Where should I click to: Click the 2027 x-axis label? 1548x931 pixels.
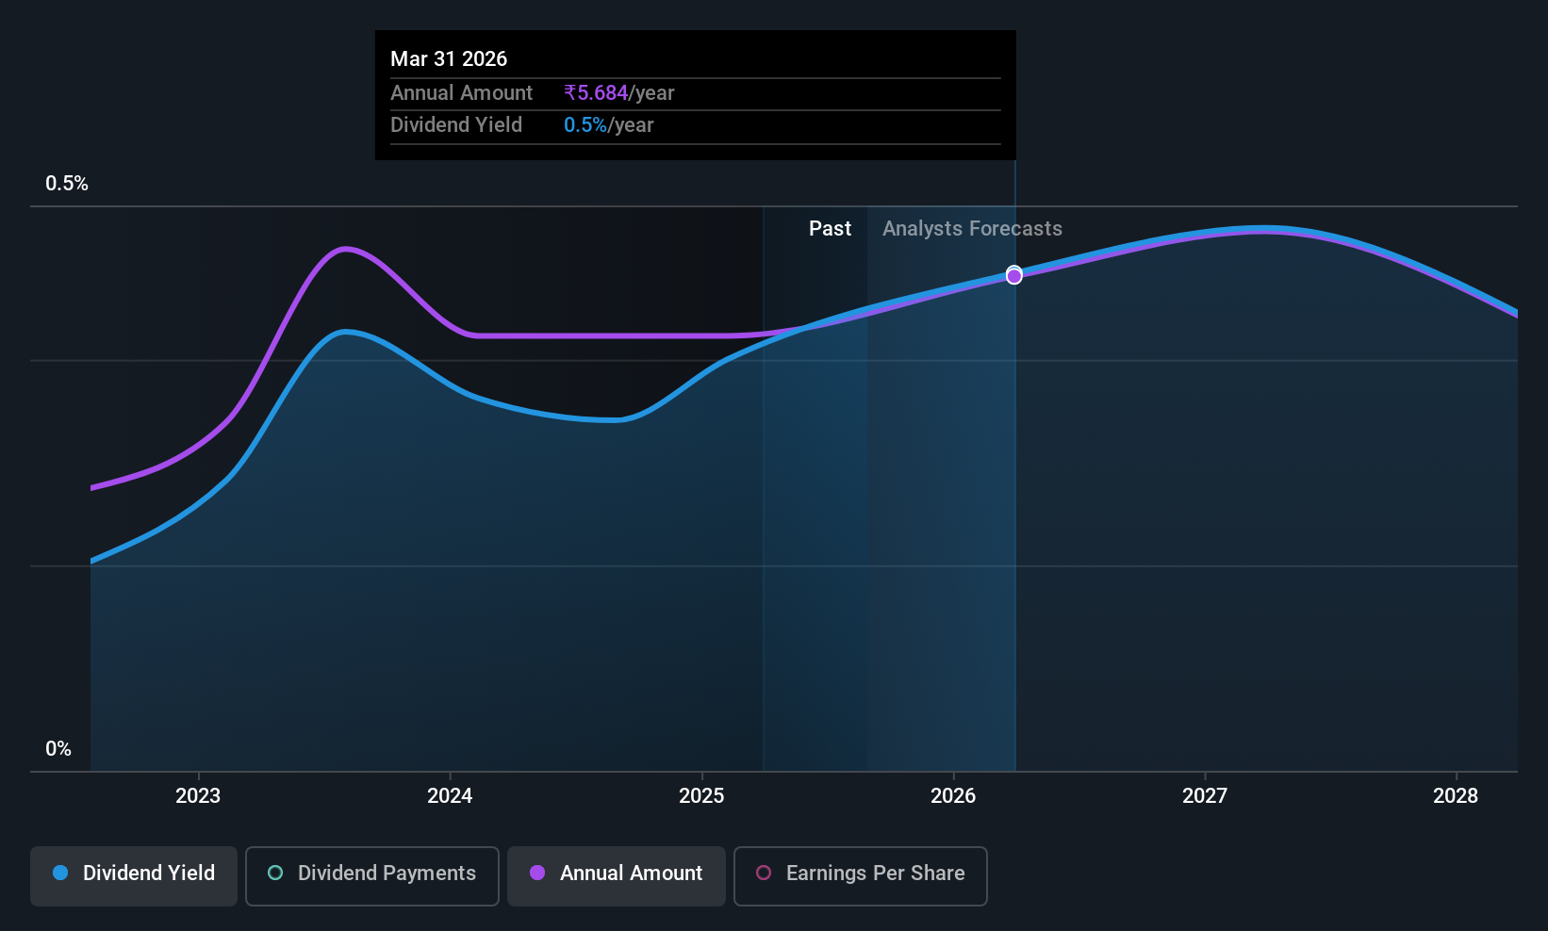coord(1205,796)
